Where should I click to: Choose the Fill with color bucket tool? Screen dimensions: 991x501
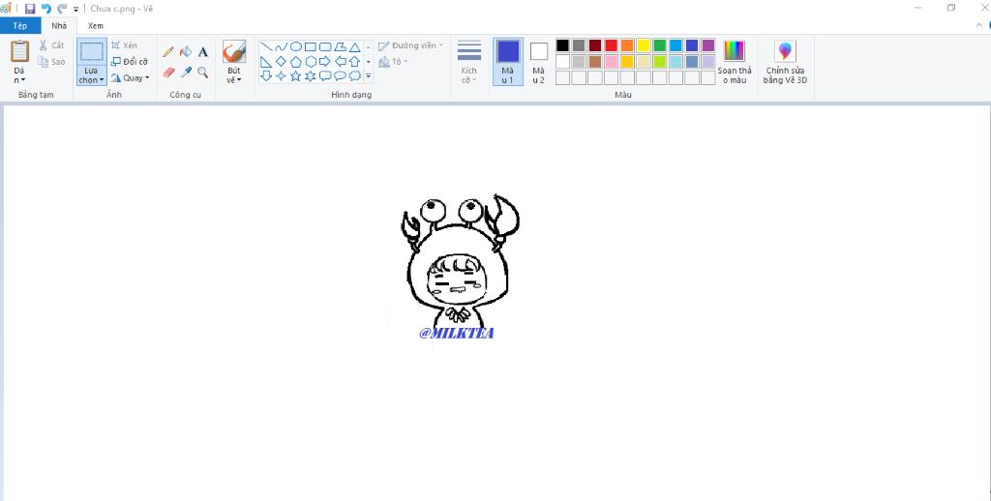[x=186, y=52]
